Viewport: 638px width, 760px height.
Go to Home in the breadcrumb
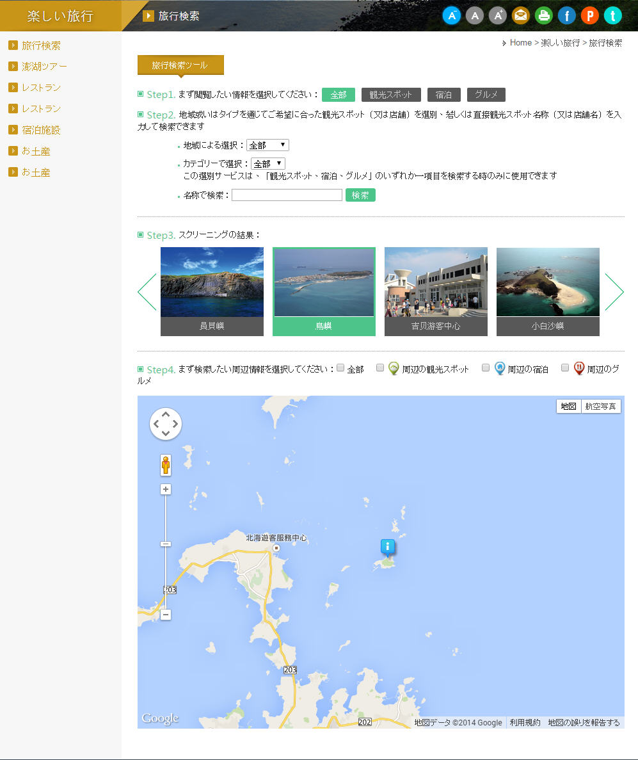click(x=521, y=43)
